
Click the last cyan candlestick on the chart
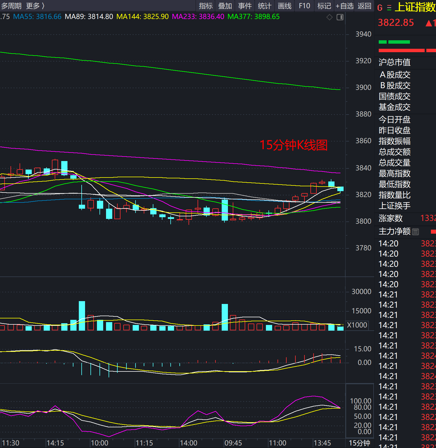coord(340,189)
